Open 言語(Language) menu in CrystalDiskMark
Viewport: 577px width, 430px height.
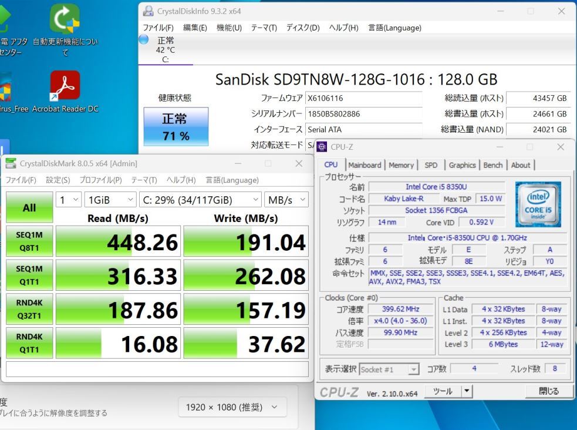point(232,180)
